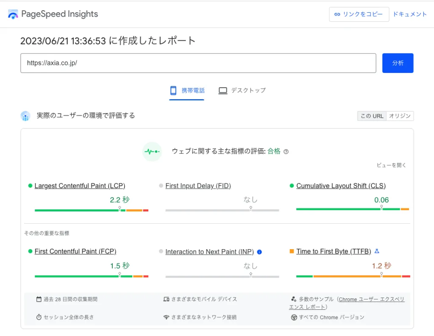Click the LCP distribution bar
Image resolution: width=434 pixels, height=336 pixels.
point(92,210)
